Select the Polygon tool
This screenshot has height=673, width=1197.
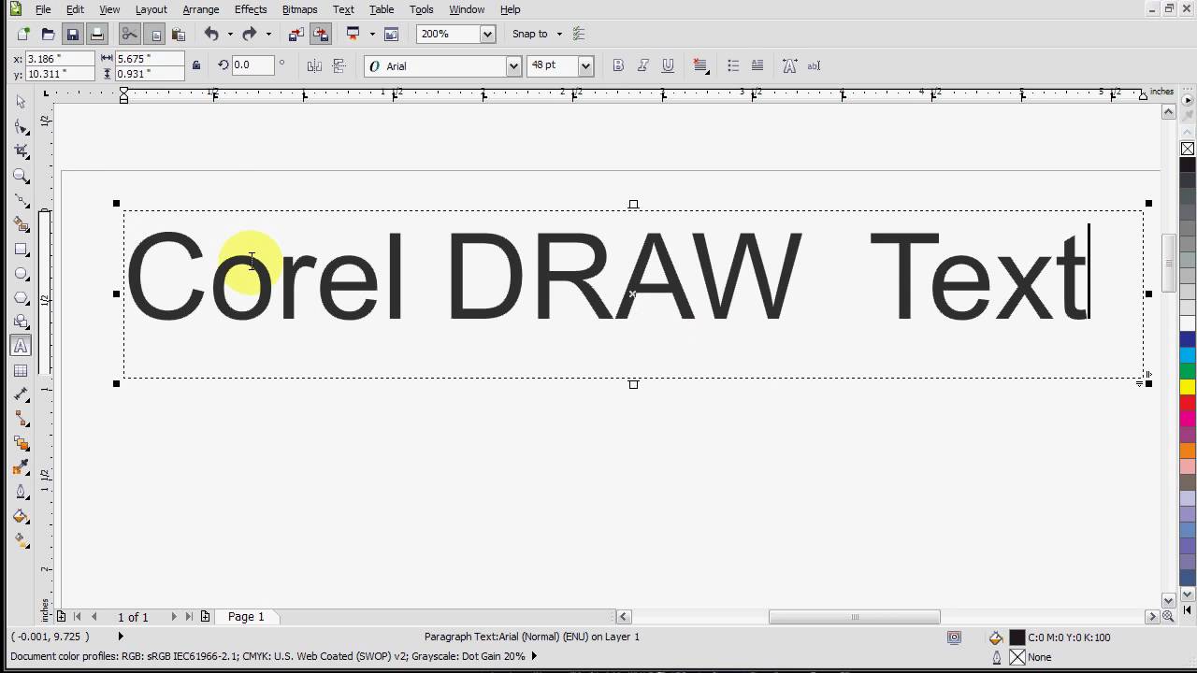click(x=21, y=298)
